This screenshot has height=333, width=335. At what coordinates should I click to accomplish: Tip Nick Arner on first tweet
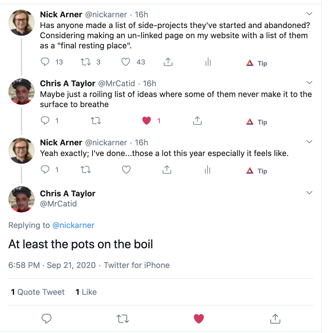pyautogui.click(x=256, y=63)
